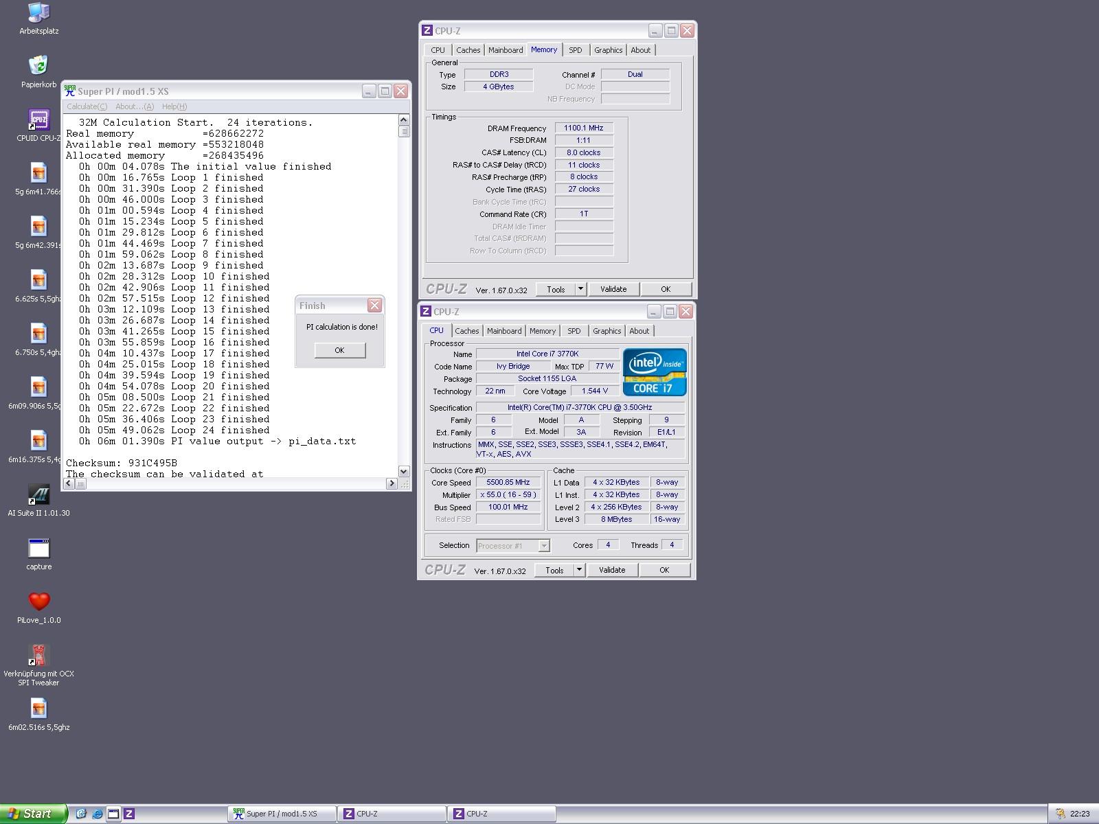The width and height of the screenshot is (1099, 824).
Task: Open Graphics tab in upper CPU-Z window
Action: click(x=608, y=50)
